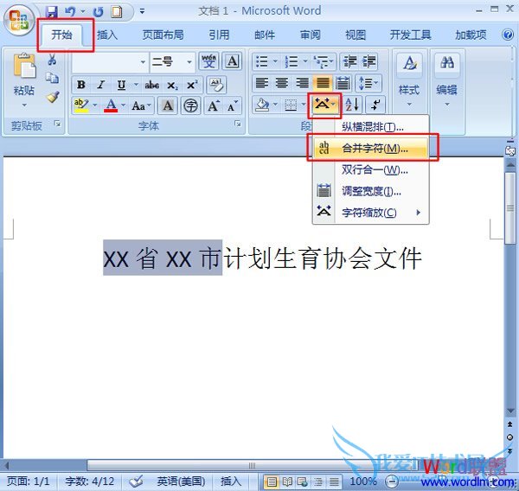Open the font dialog launcher
The image size is (519, 491).
point(237,124)
